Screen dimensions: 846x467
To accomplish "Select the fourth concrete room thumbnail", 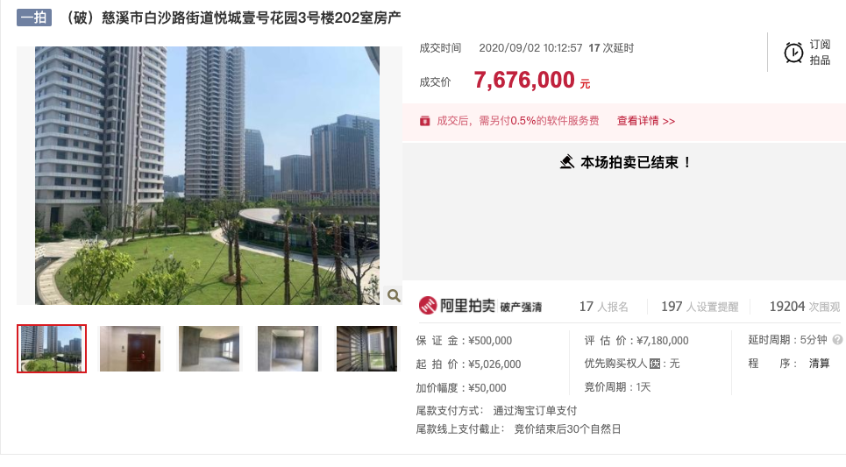I will [288, 349].
